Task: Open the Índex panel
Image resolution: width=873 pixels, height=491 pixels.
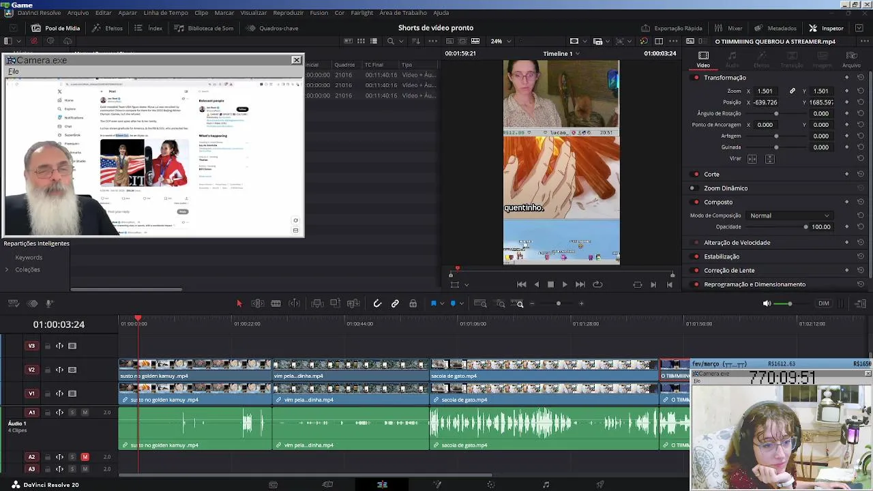Action: (149, 28)
